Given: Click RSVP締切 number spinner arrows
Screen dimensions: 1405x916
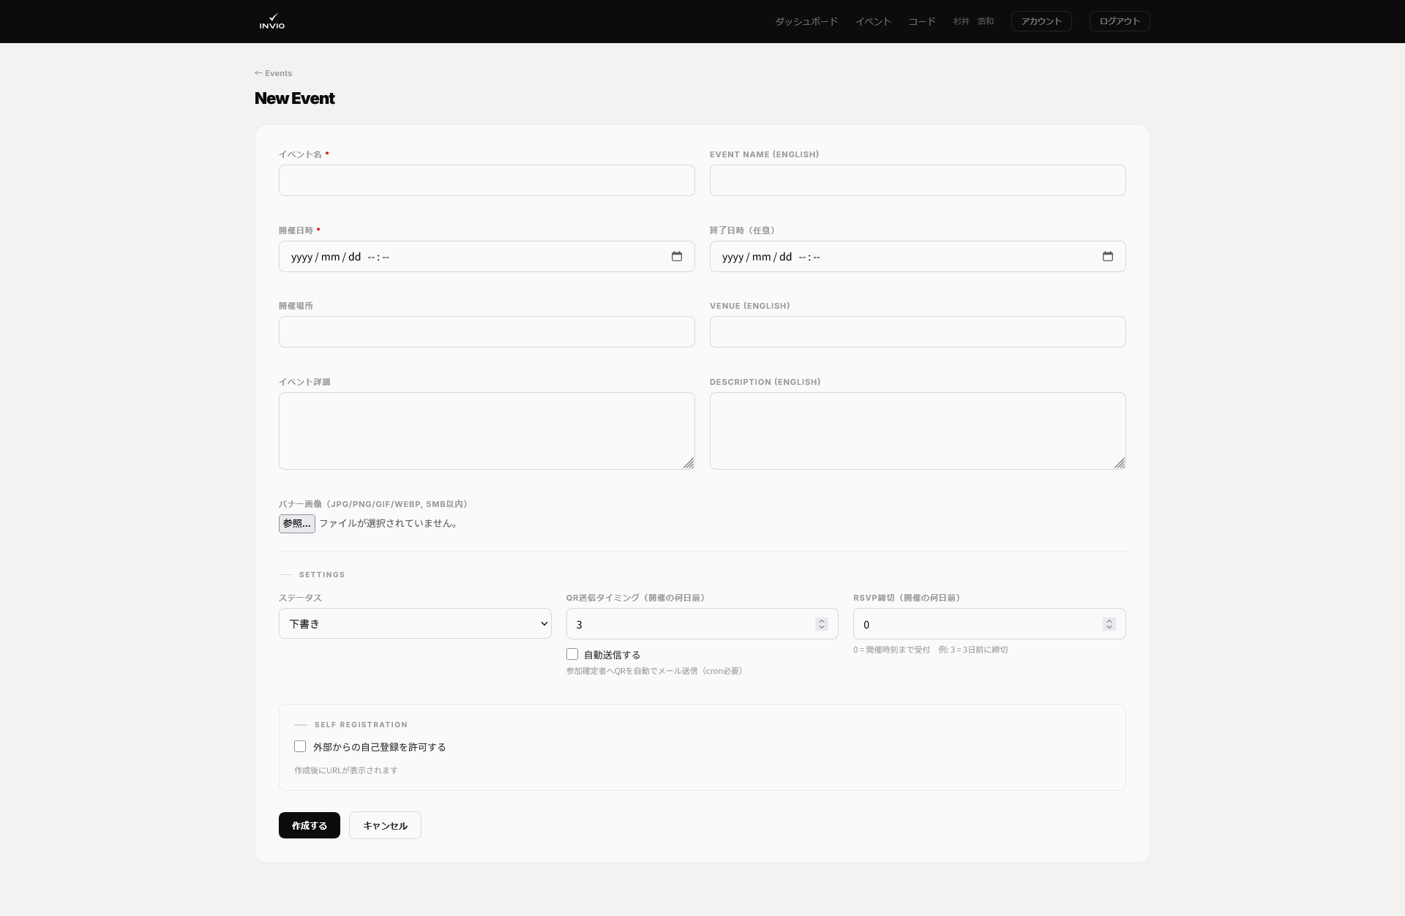Looking at the screenshot, I should point(1109,624).
